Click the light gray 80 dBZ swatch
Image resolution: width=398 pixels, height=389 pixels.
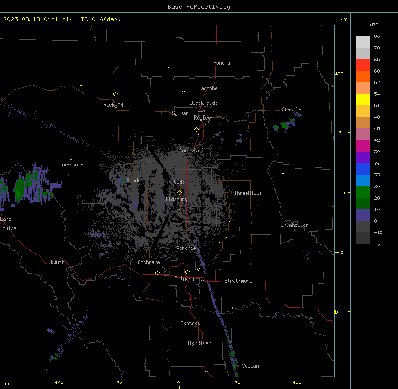[x=363, y=42]
